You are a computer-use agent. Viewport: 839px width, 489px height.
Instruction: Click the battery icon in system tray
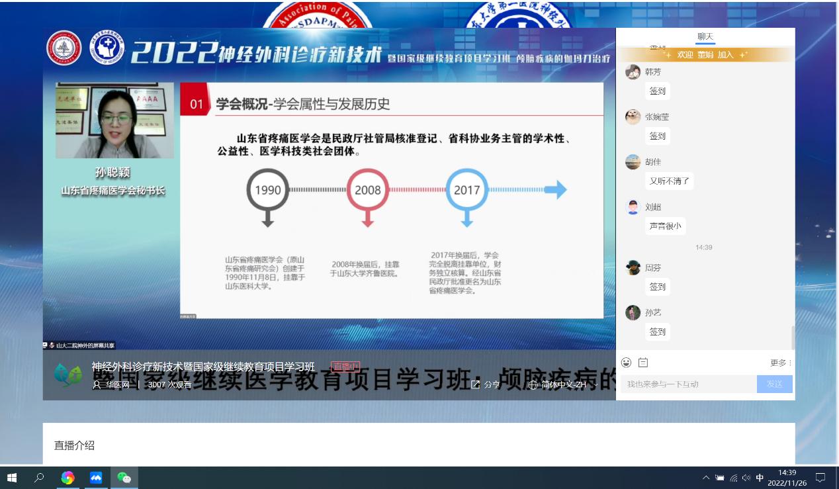click(x=720, y=477)
